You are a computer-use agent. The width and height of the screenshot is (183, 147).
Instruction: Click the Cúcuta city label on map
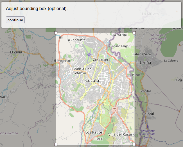(x=92, y=81)
